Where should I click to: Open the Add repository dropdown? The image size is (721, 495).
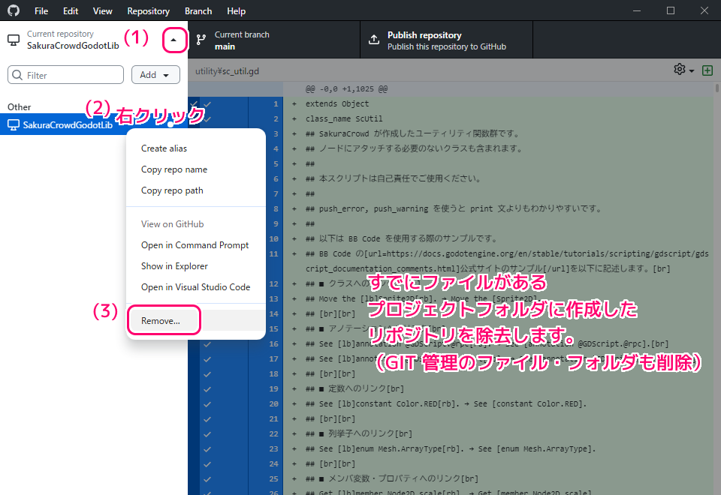coord(155,75)
